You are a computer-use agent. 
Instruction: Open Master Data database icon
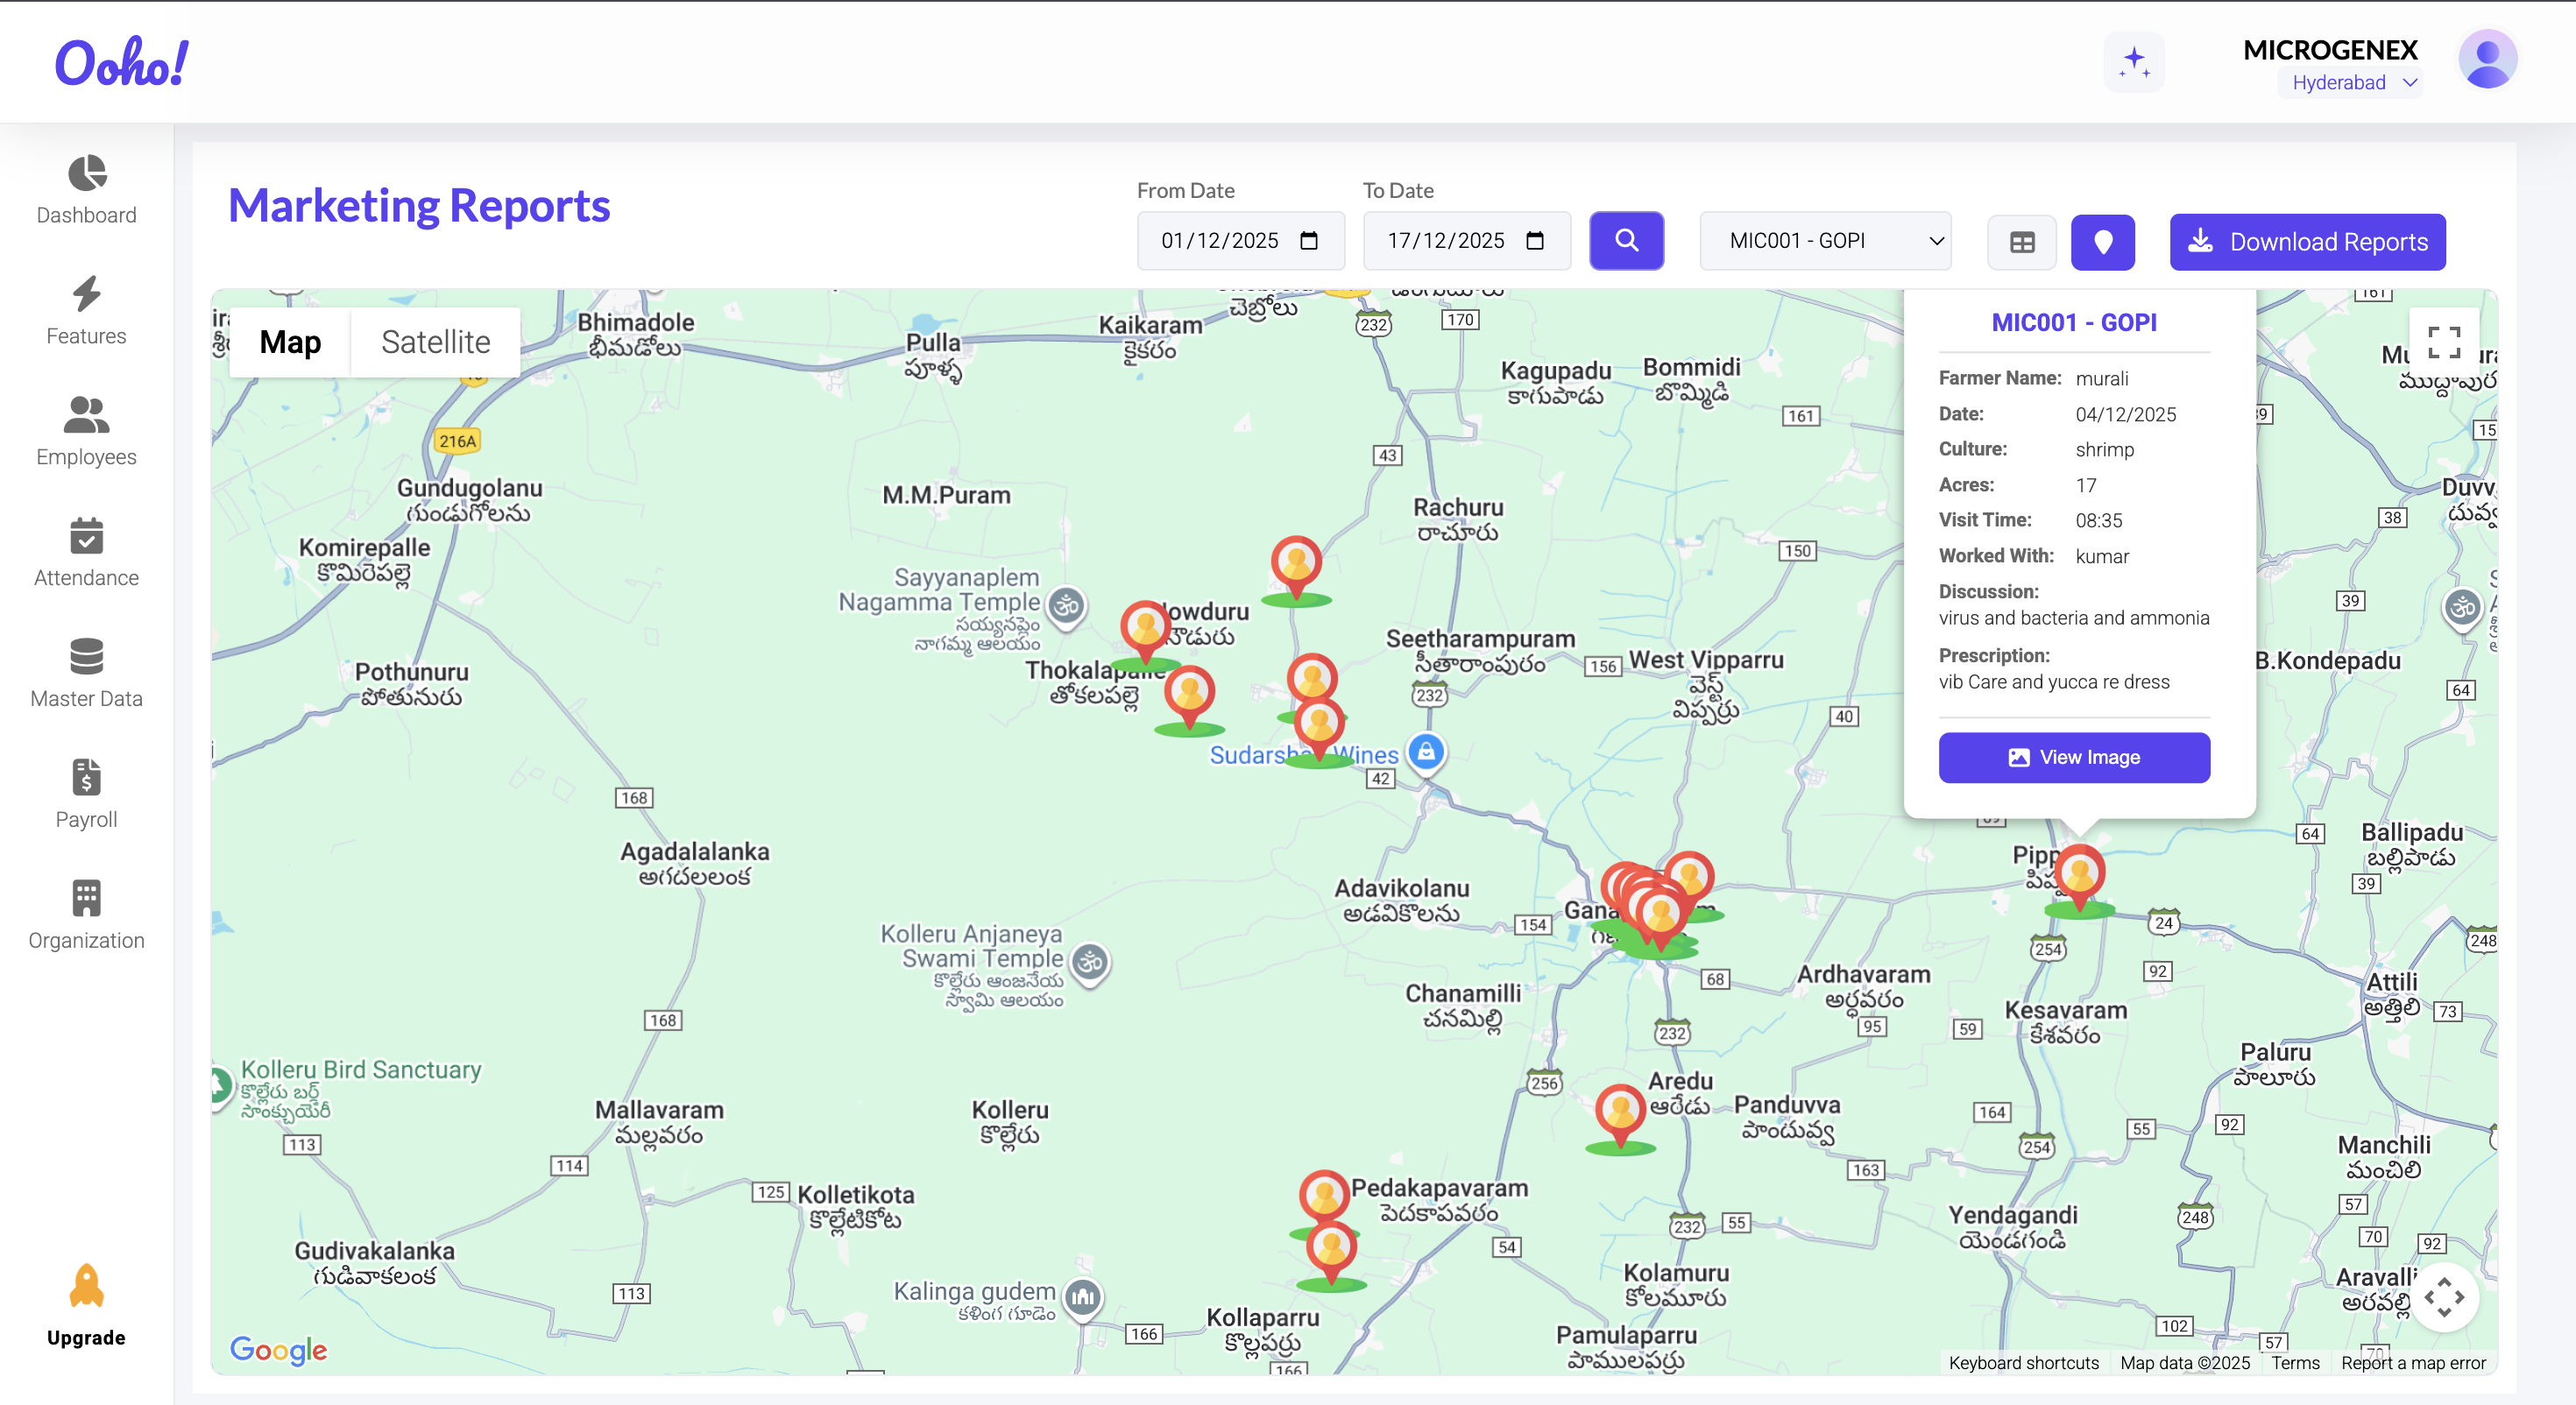click(87, 657)
